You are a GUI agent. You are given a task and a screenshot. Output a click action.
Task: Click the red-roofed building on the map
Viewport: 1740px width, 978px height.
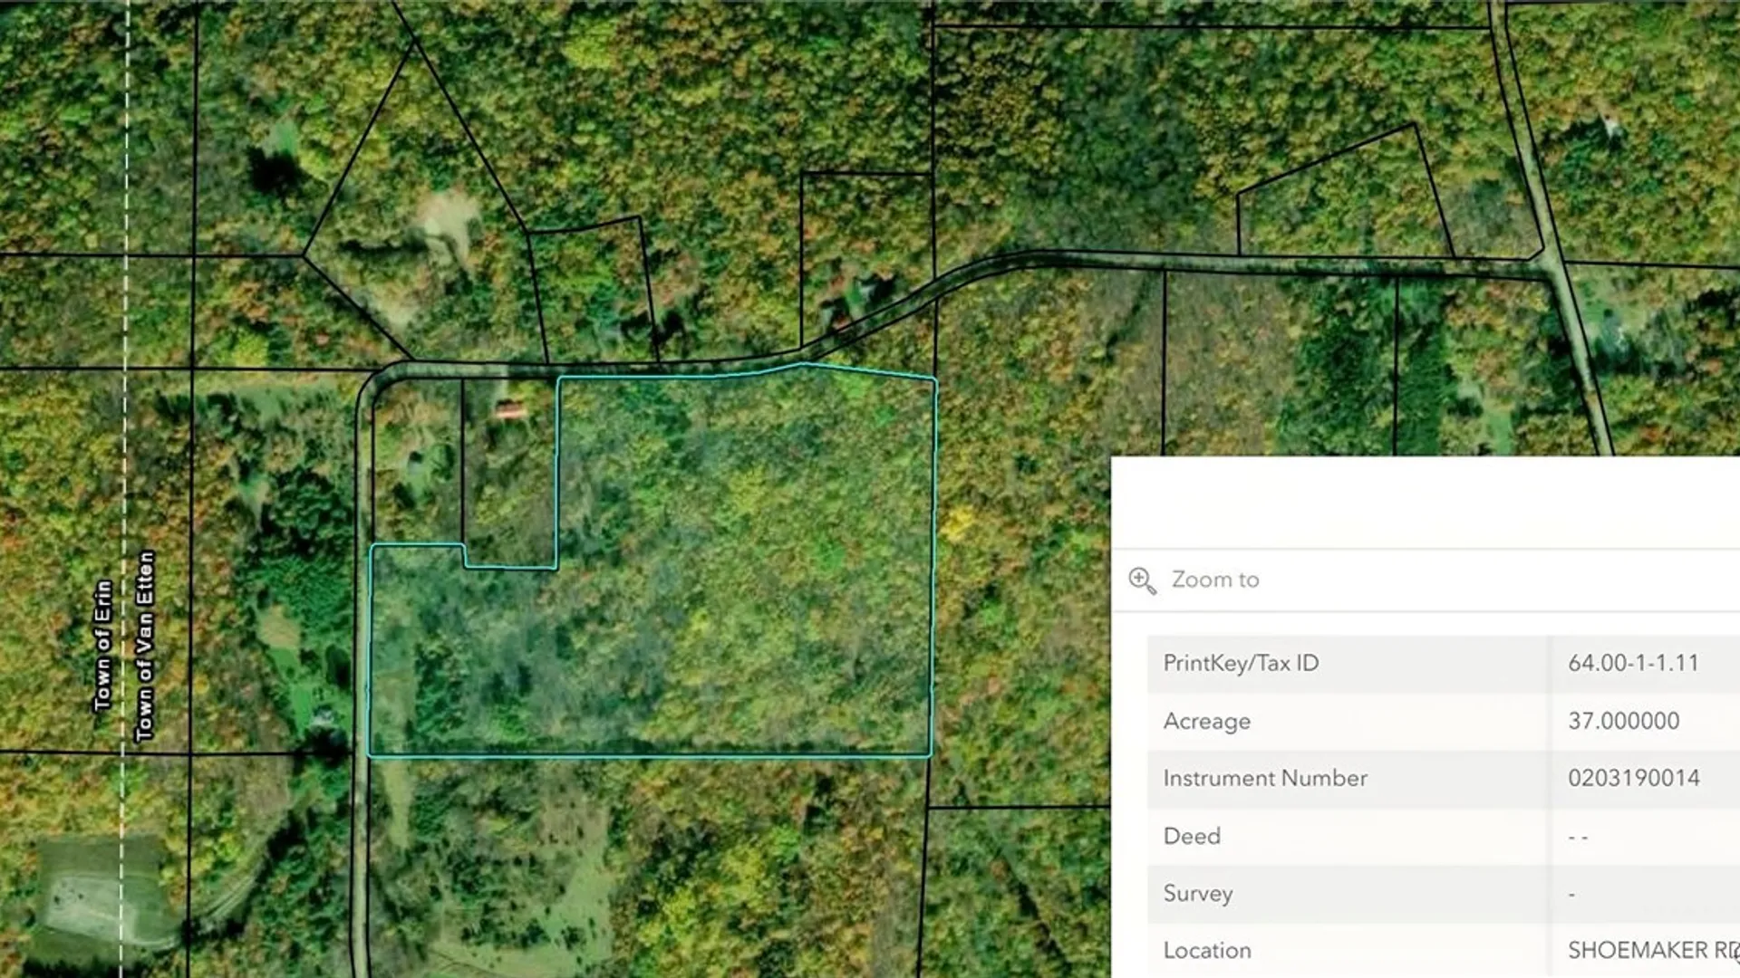point(512,412)
